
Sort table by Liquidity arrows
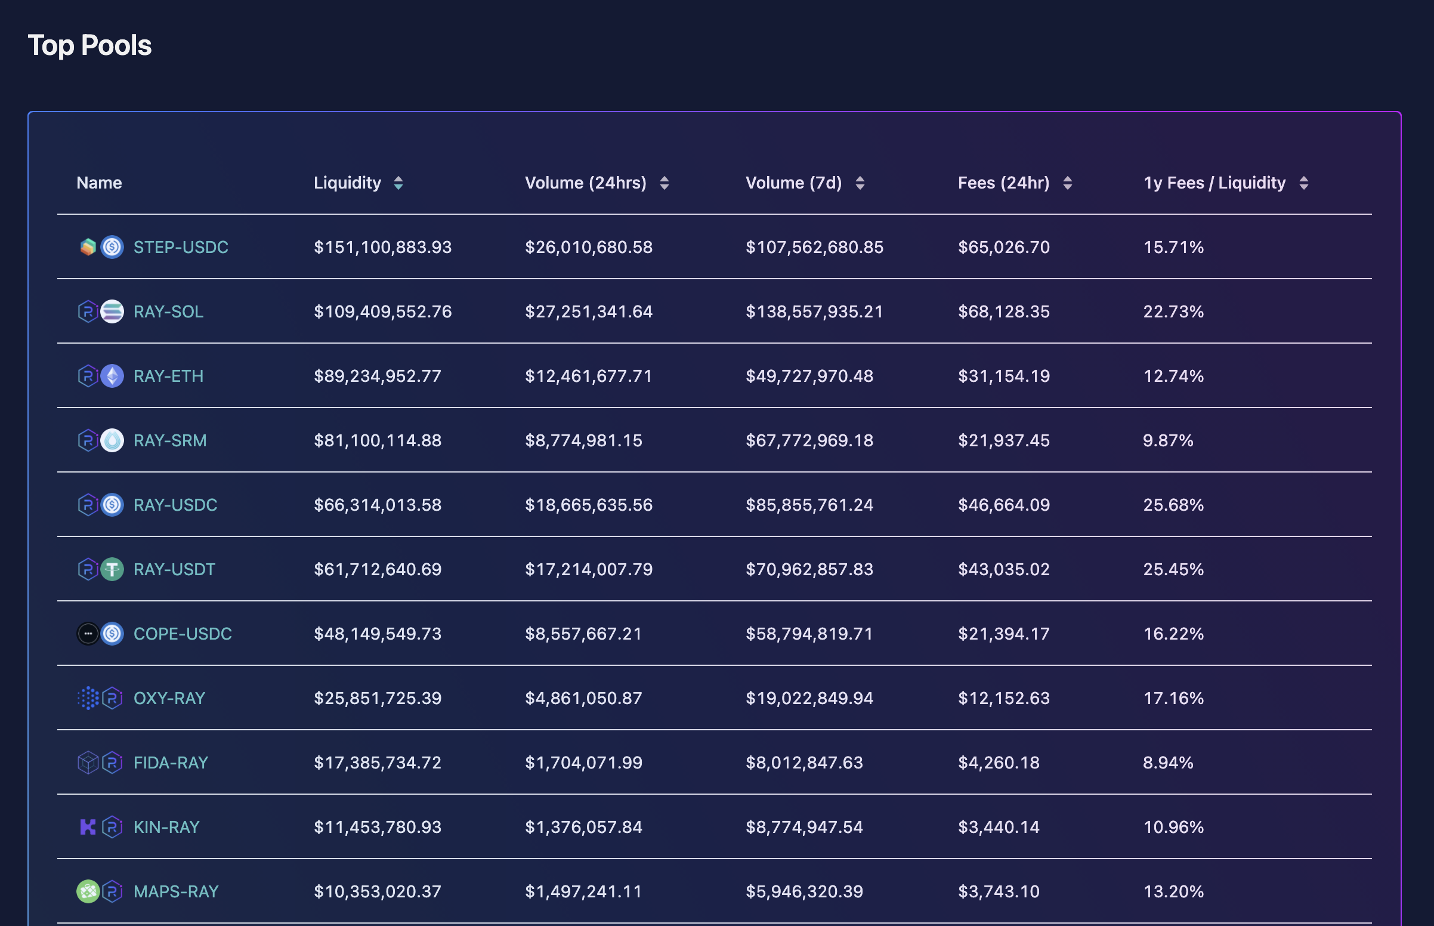pyautogui.click(x=398, y=183)
